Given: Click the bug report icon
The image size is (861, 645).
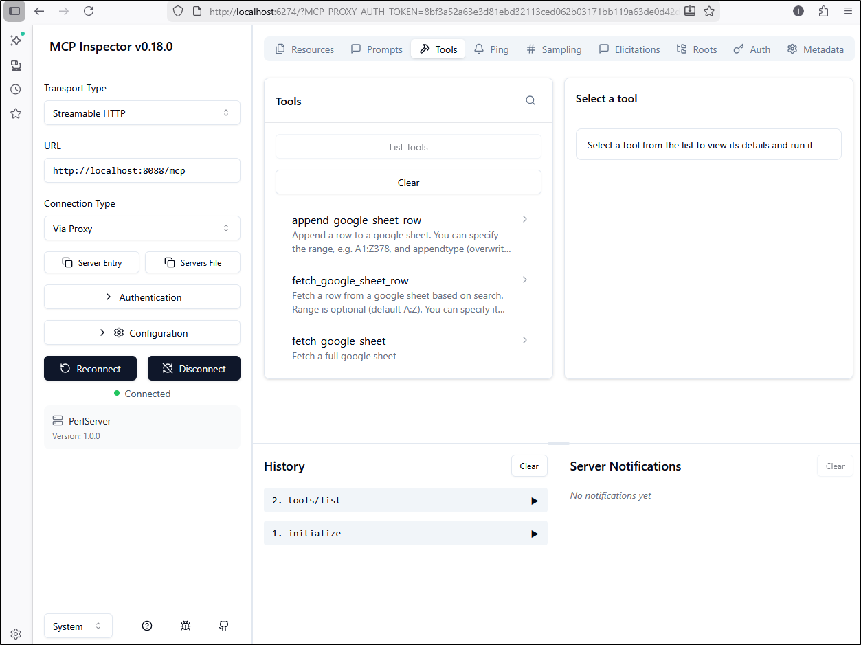Looking at the screenshot, I should pyautogui.click(x=186, y=626).
